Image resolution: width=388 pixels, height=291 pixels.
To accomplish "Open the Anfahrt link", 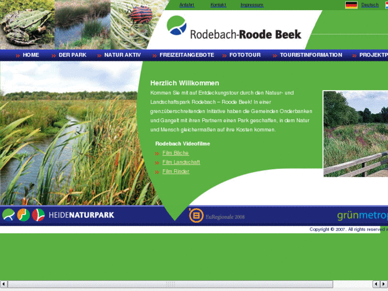I will [x=187, y=5].
